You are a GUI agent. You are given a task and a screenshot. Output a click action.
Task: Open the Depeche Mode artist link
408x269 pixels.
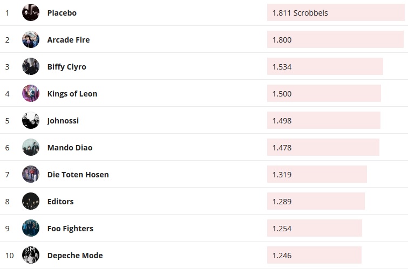75,256
